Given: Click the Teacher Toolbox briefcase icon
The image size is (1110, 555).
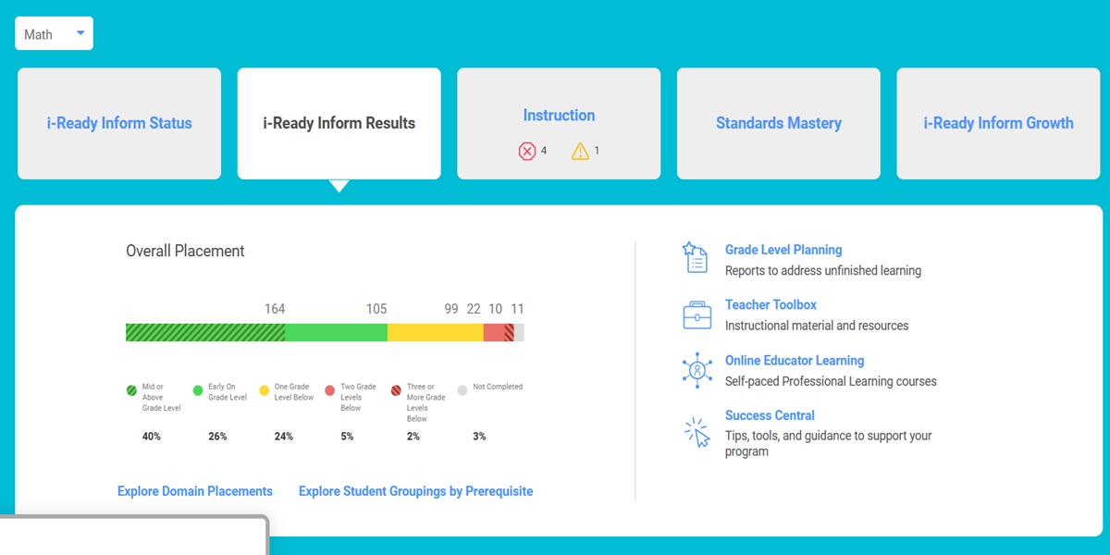Looking at the screenshot, I should tap(696, 314).
